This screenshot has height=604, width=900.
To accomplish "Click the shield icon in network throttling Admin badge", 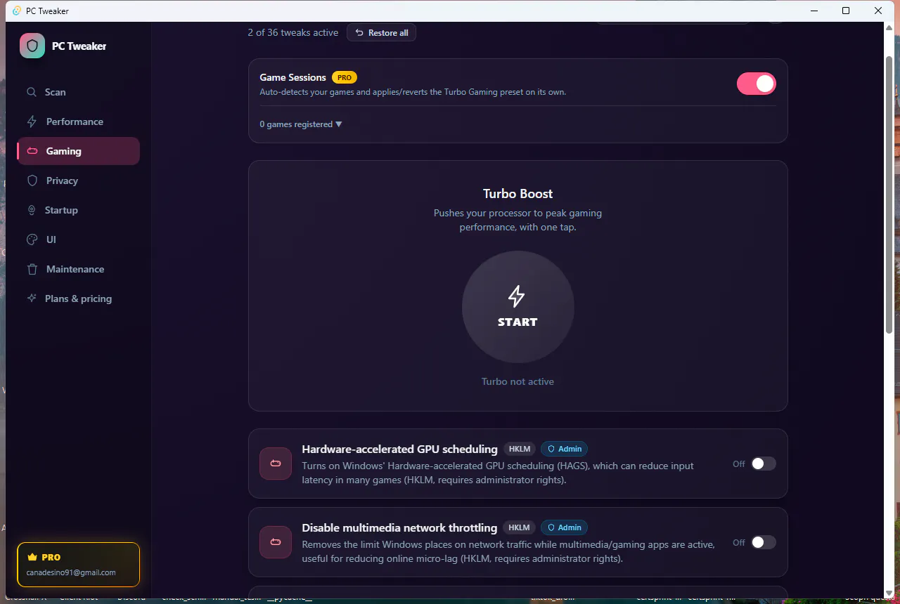I will (x=551, y=527).
